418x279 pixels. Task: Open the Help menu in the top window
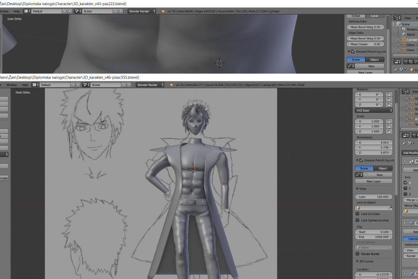(17, 11)
